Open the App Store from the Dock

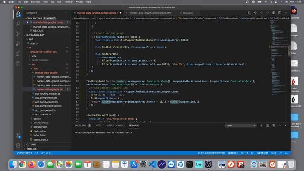pos(134,164)
